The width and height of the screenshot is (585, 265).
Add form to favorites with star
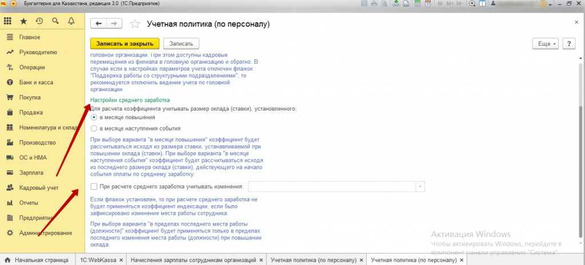pyautogui.click(x=135, y=24)
